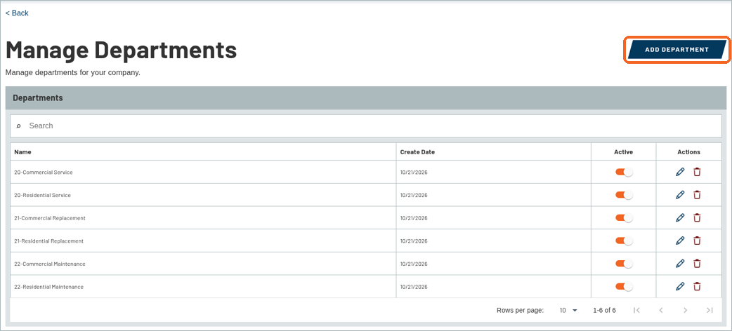
Task: Click the Manage Departments page title
Action: tap(122, 49)
